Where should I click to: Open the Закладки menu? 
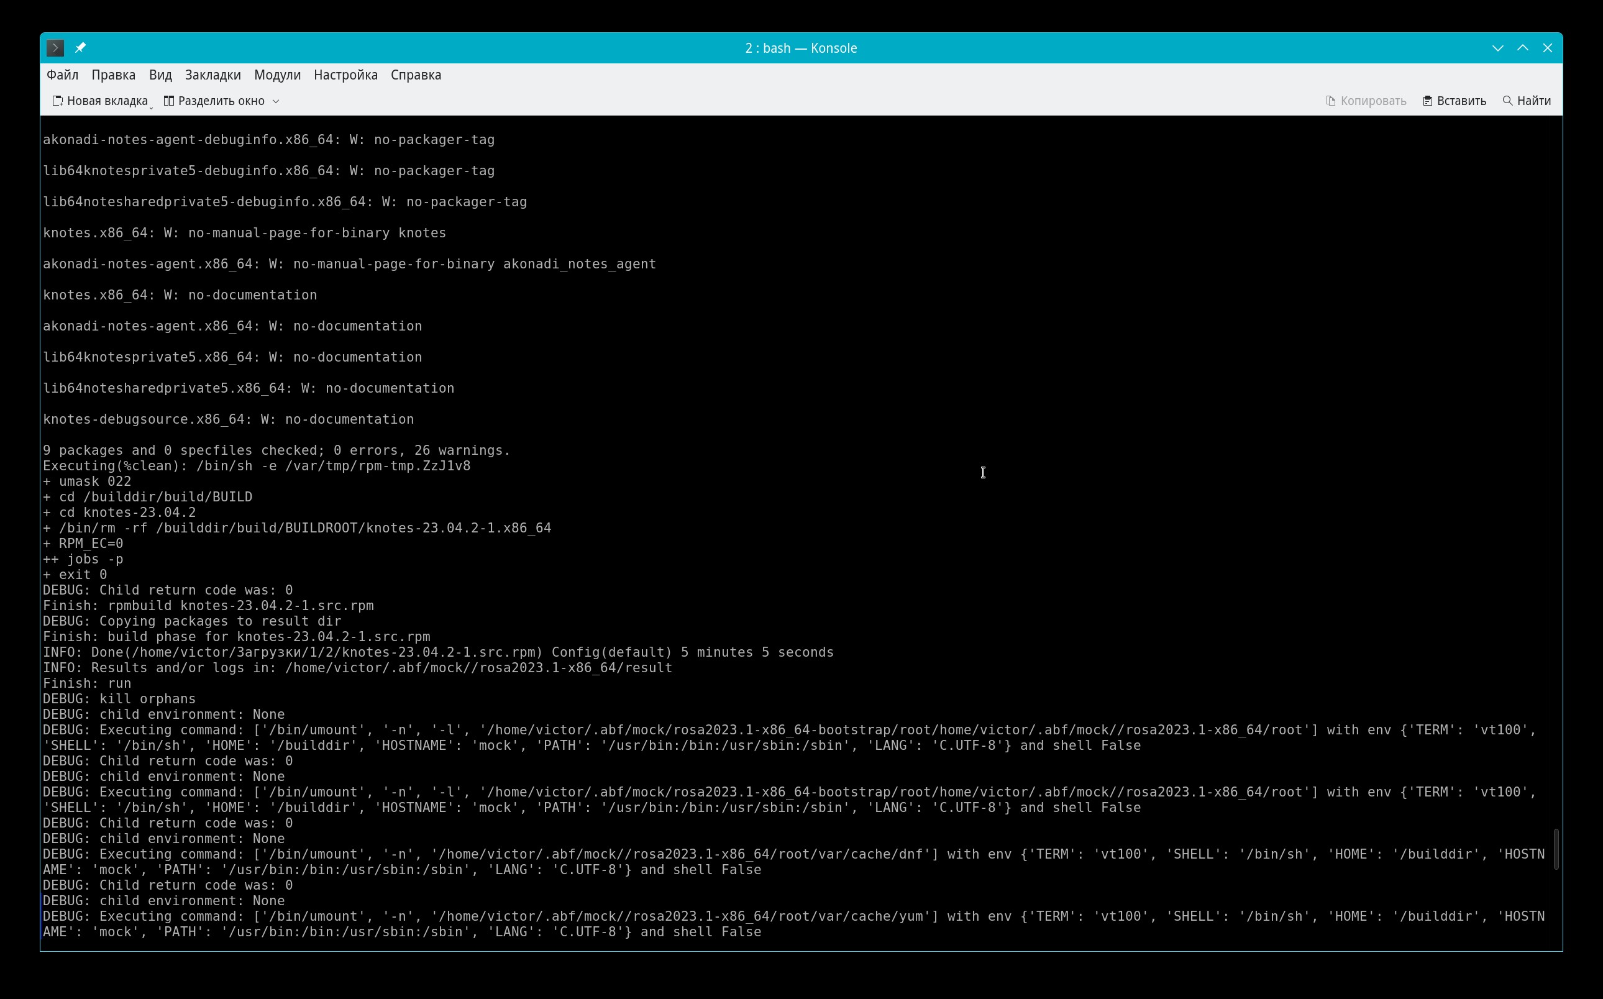tap(212, 75)
